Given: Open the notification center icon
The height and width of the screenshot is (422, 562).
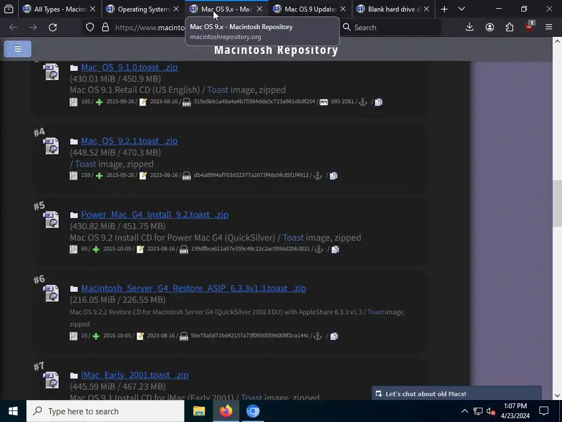Looking at the screenshot, I should [x=544, y=411].
